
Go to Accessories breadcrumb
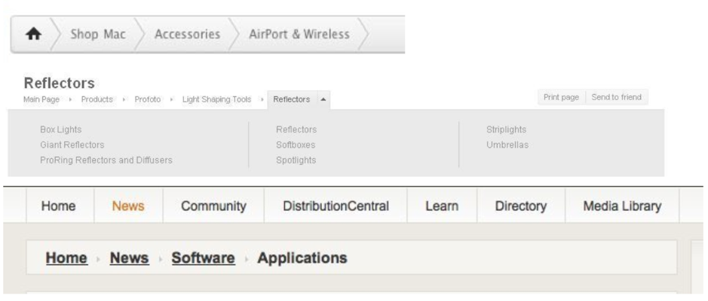click(187, 35)
